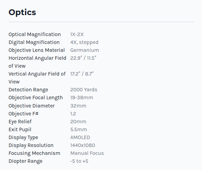
Task: Click the 19-38mm focal length value
Action: (x=82, y=98)
